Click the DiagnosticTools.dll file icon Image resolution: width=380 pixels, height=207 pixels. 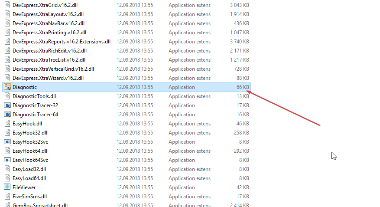point(7,96)
